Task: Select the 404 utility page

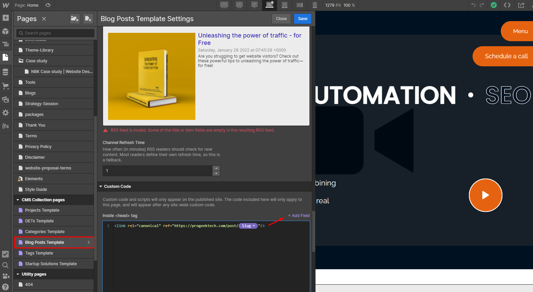Action: coord(54,285)
